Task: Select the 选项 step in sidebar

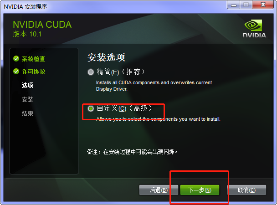Action: (27, 85)
